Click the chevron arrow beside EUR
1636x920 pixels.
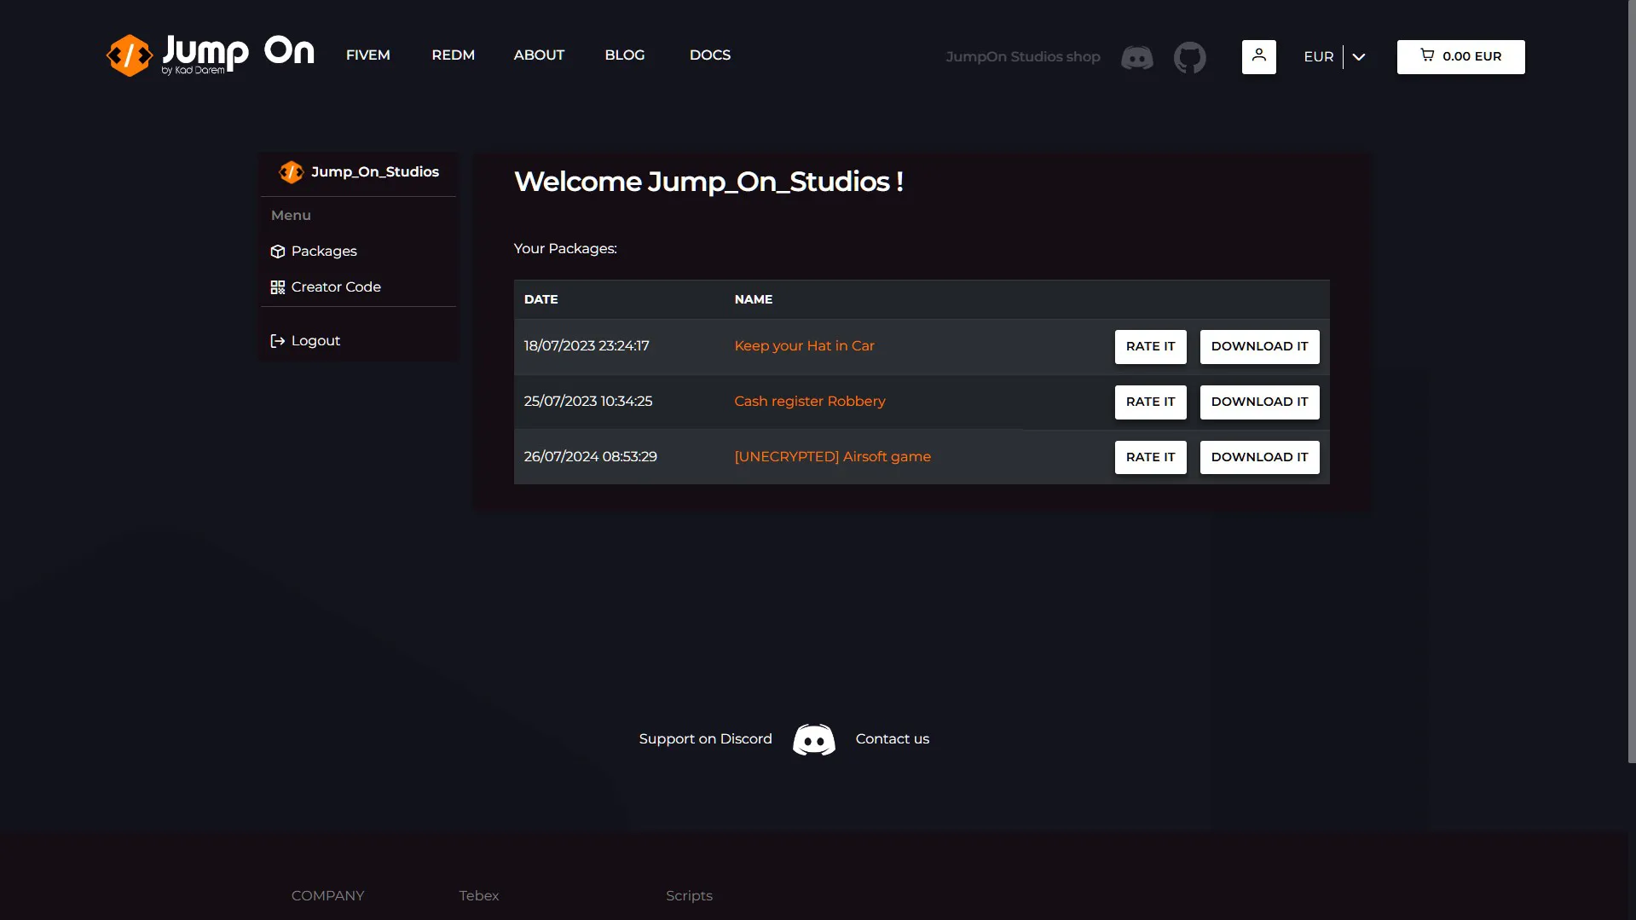(x=1358, y=57)
